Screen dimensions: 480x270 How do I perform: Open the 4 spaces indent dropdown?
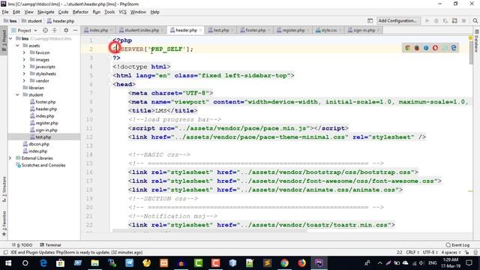pos(451,253)
